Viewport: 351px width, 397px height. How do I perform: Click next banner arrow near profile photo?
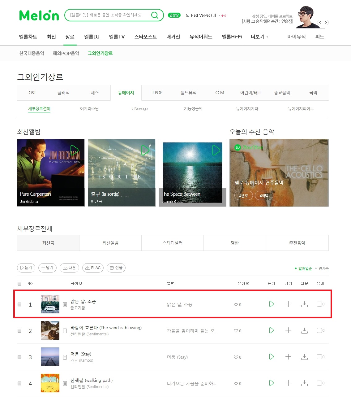[x=326, y=22]
